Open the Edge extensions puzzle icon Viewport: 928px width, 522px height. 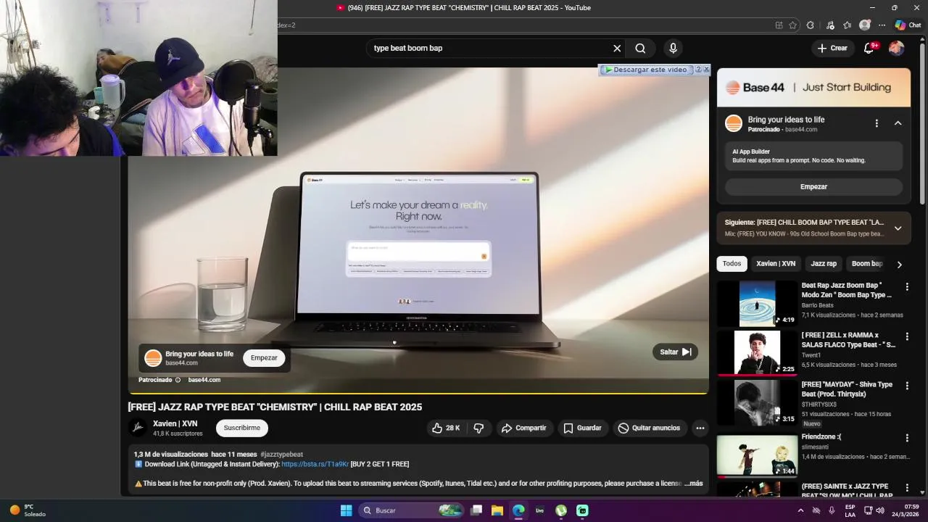pyautogui.click(x=811, y=25)
